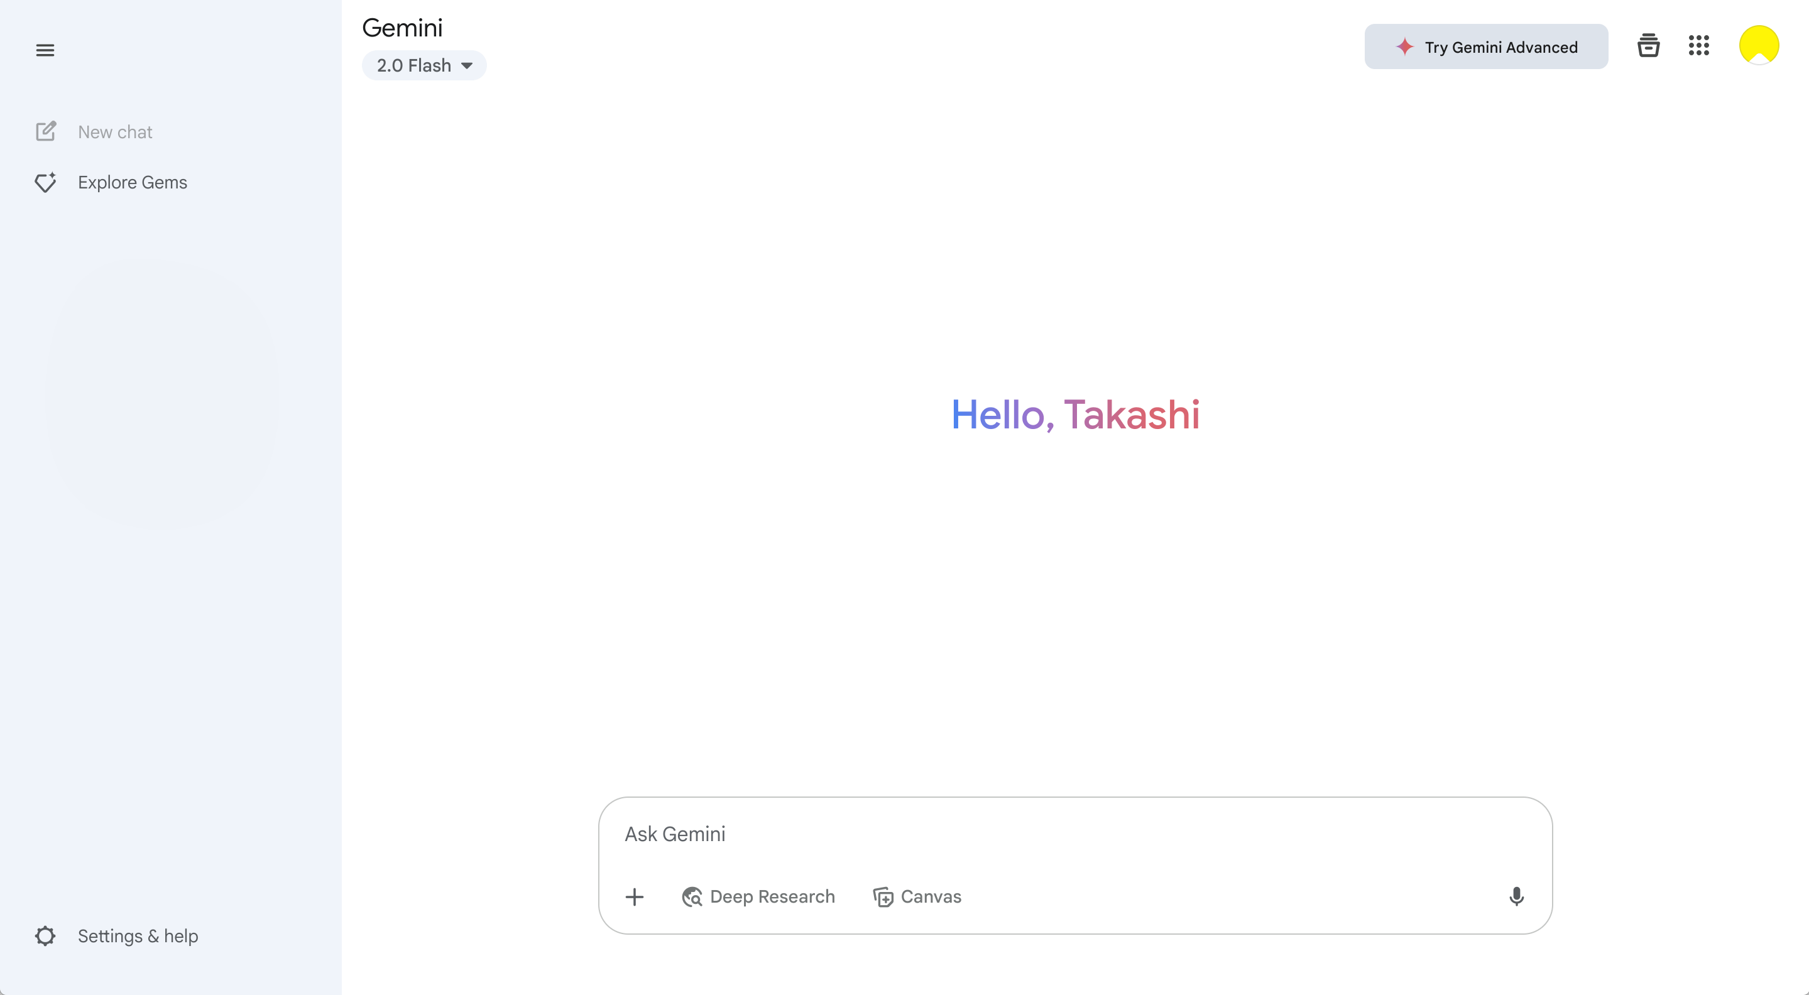
Task: Open Settings & help menu text
Action: tap(138, 936)
